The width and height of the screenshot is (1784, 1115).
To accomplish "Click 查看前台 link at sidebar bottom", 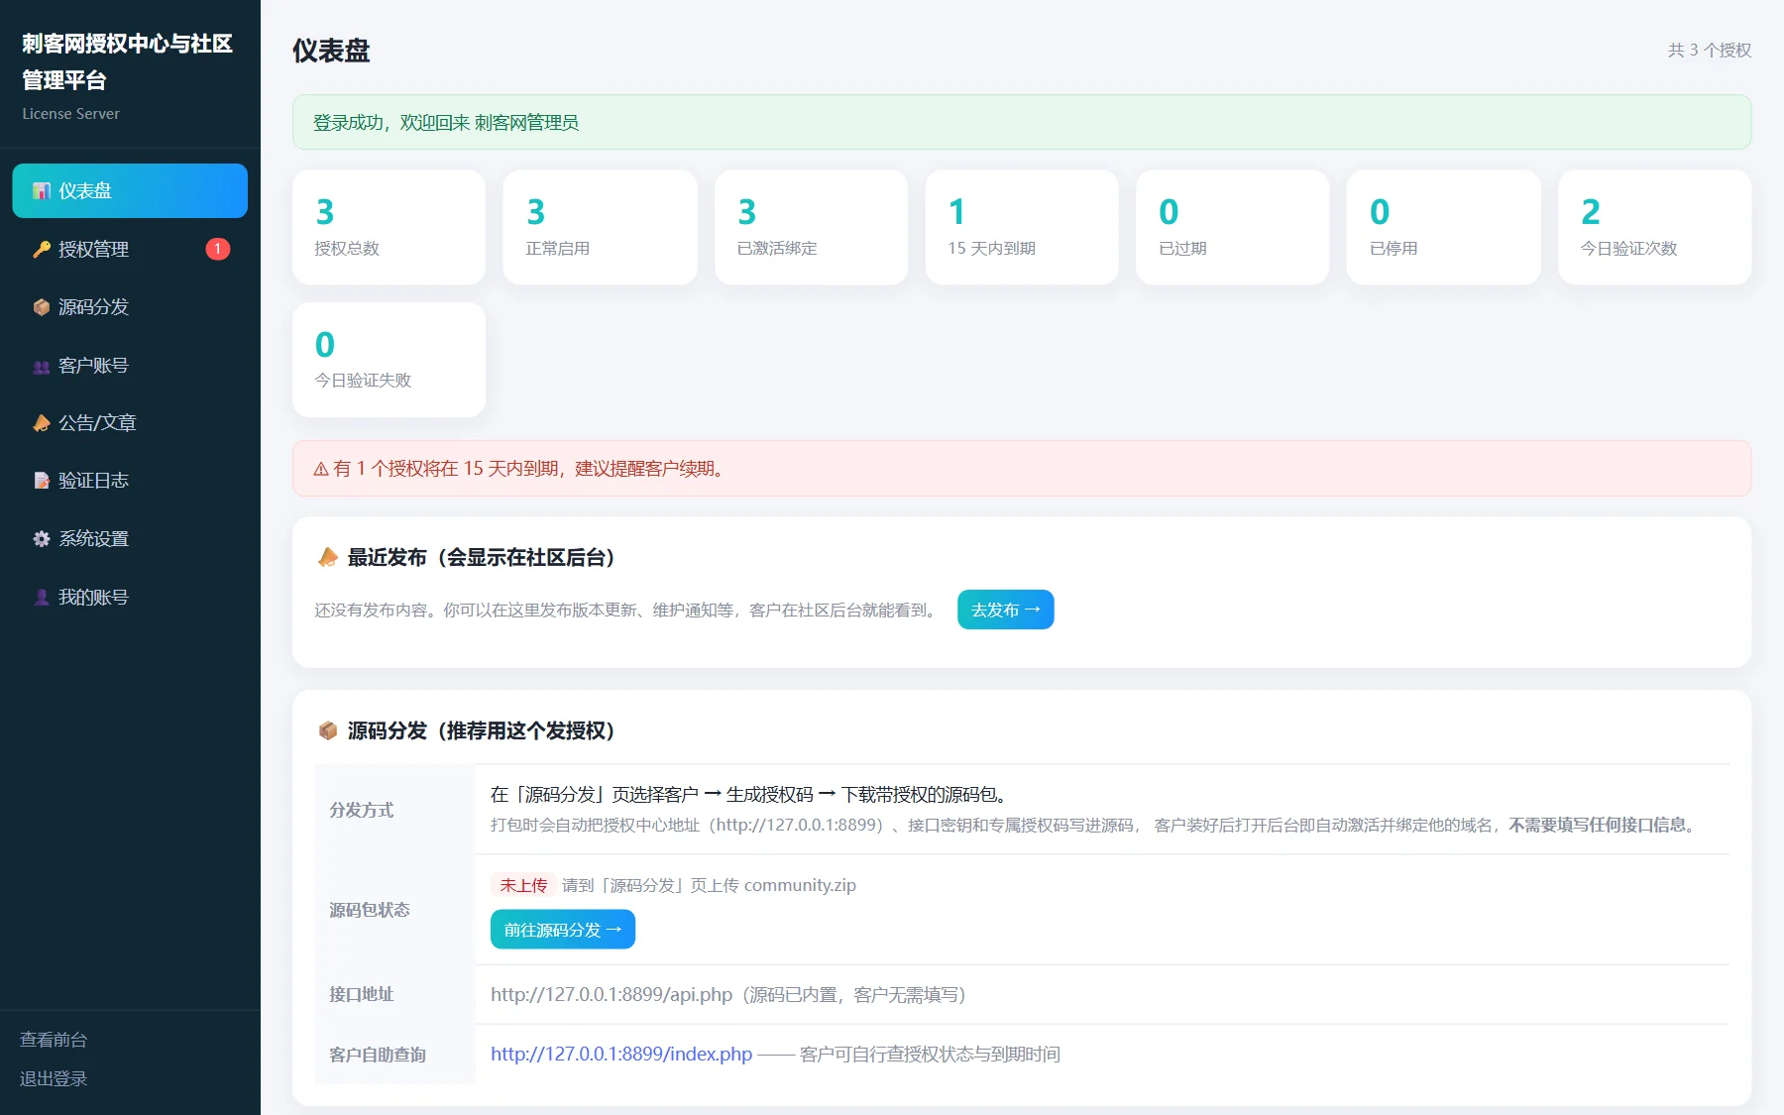I will click(x=54, y=1040).
